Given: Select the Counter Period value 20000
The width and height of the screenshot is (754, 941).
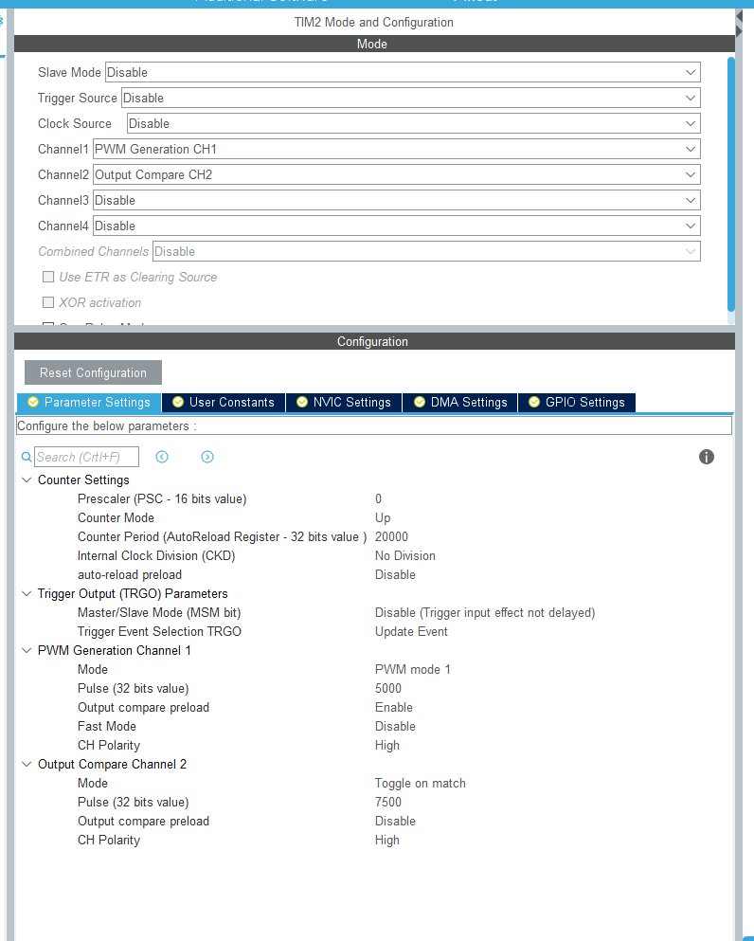Looking at the screenshot, I should coord(391,536).
